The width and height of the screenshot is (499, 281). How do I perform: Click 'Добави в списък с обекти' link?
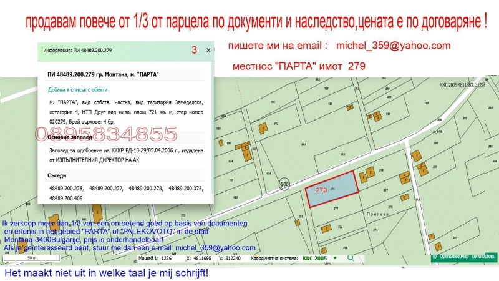coord(77,90)
